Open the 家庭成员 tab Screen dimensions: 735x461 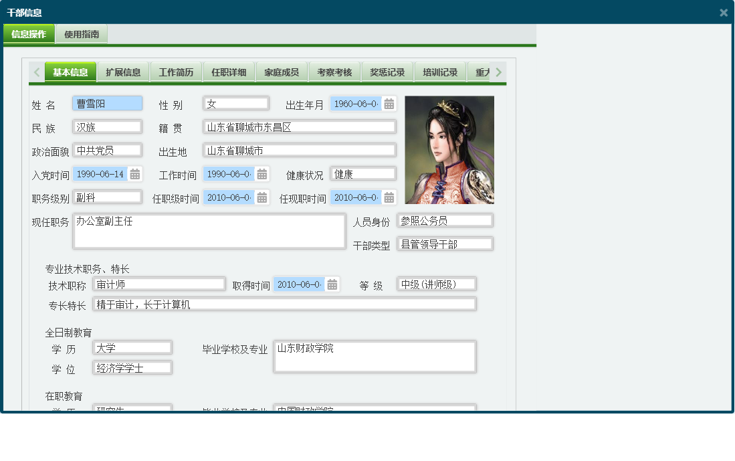[x=282, y=72]
